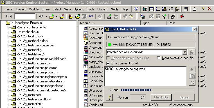Click the glasses view icon
214x108 pixels.
(41, 17)
